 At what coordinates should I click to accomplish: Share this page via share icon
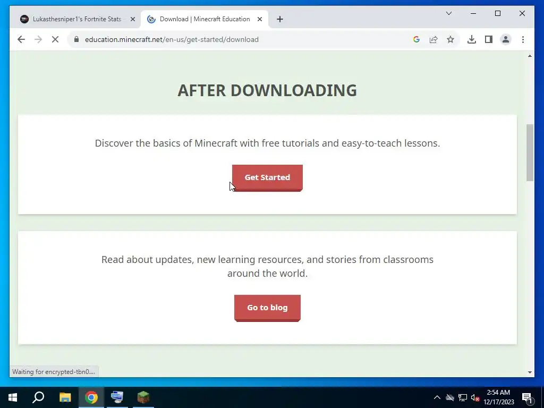coord(433,39)
